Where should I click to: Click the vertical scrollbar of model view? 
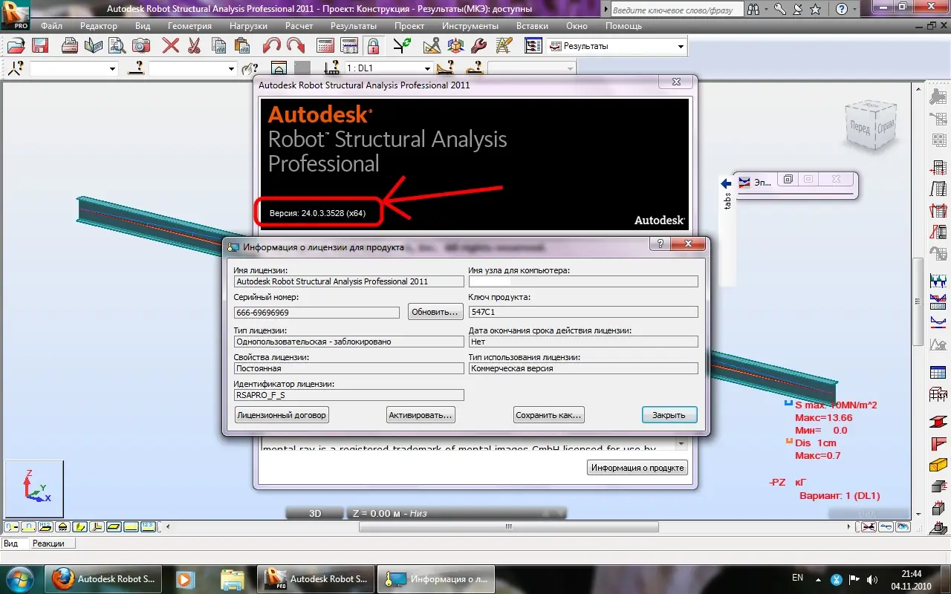[x=919, y=301]
